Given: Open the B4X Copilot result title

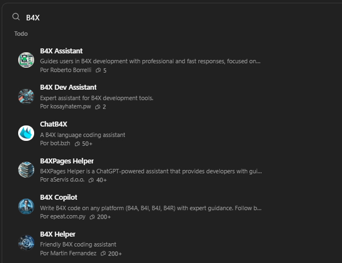Looking at the screenshot, I should 58,197.
